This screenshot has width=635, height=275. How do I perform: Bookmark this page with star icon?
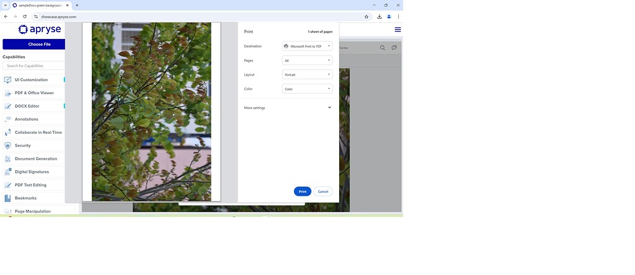[x=366, y=17]
